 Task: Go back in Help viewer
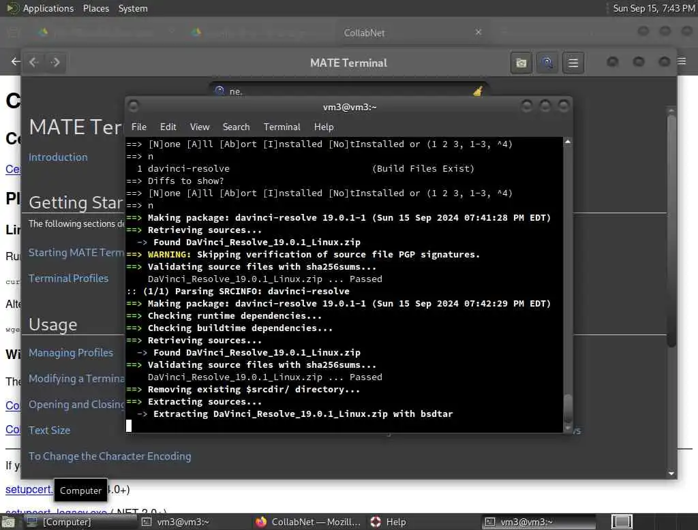click(34, 62)
